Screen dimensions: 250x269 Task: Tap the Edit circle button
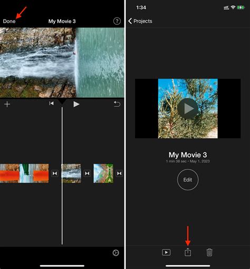tap(188, 180)
